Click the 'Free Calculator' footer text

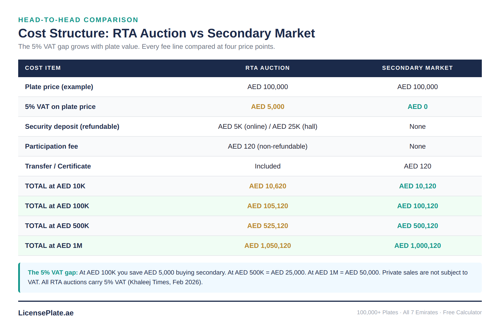(462, 312)
